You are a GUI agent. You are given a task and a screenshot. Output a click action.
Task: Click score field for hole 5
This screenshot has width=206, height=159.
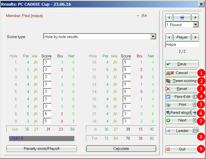[x=47, y=91]
